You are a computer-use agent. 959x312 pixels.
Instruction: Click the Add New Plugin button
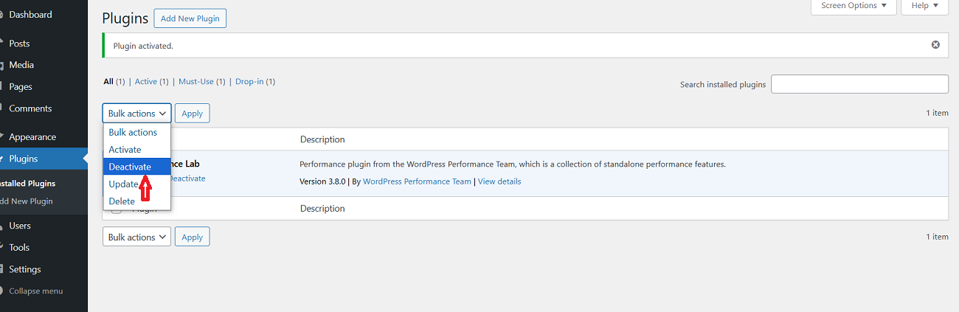coord(190,18)
